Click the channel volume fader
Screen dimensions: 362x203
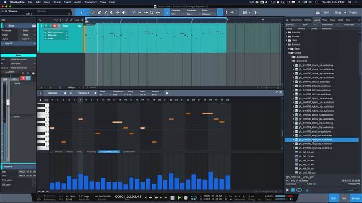[x=8, y=103]
